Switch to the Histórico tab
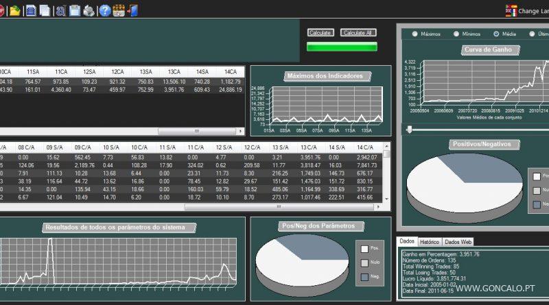549x305 pixels. pyautogui.click(x=430, y=242)
